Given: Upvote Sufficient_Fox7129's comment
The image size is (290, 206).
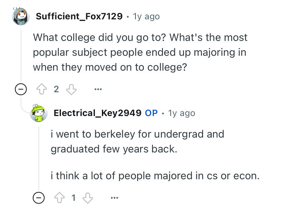Looking at the screenshot, I should 43,90.
